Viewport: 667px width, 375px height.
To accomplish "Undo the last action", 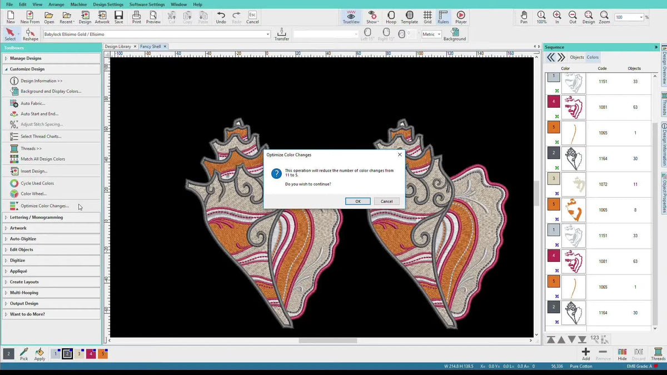I will click(x=221, y=17).
